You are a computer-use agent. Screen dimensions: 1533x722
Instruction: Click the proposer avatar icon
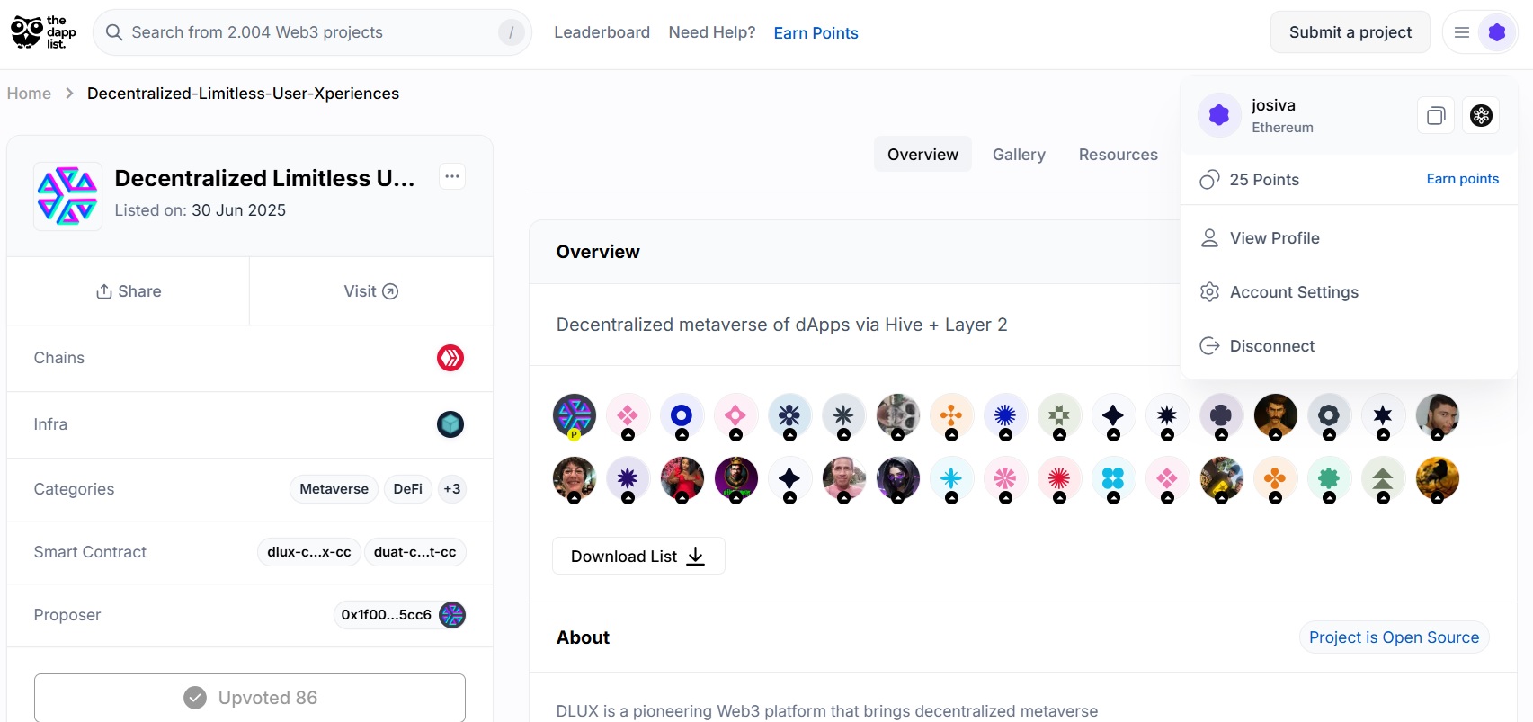coord(452,615)
